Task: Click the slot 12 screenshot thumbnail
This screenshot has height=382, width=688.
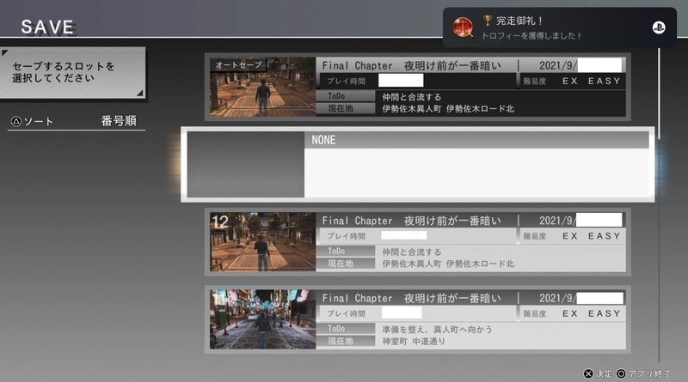Action: click(262, 243)
